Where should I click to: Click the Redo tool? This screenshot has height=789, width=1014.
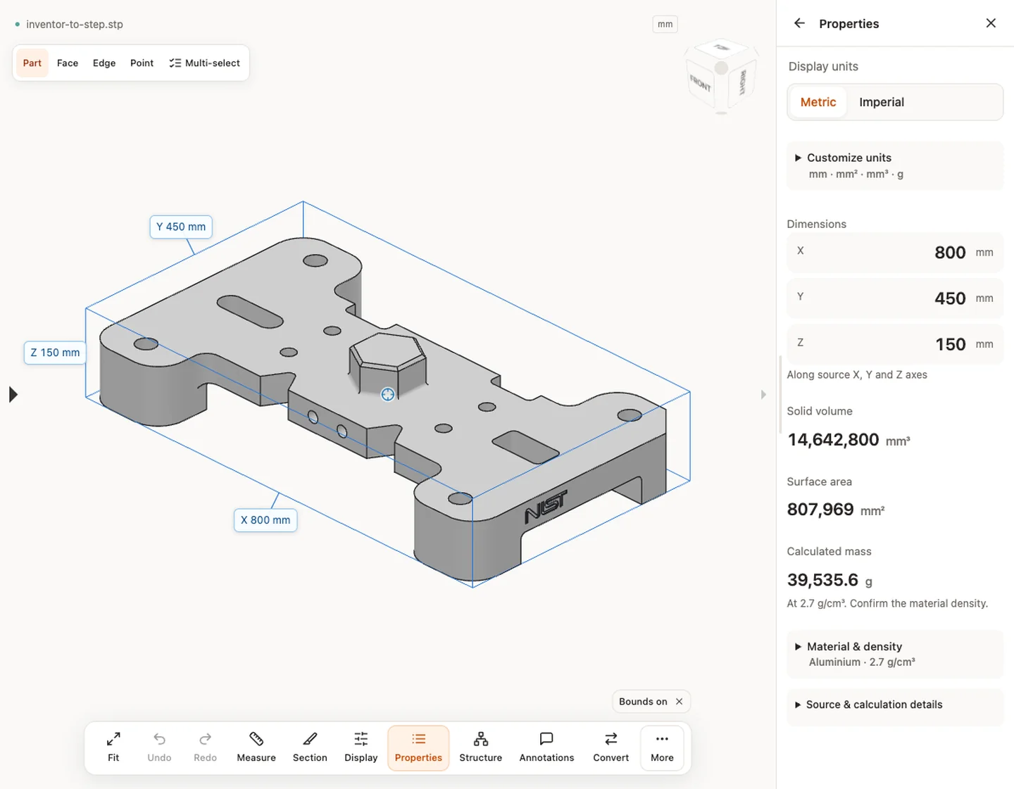tap(205, 747)
